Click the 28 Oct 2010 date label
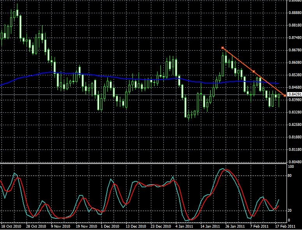 click(36, 226)
